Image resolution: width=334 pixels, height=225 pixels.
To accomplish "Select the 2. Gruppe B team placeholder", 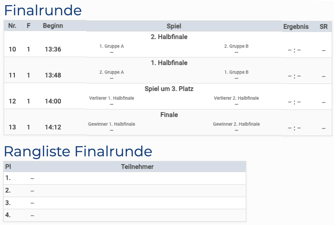I will (x=236, y=46).
